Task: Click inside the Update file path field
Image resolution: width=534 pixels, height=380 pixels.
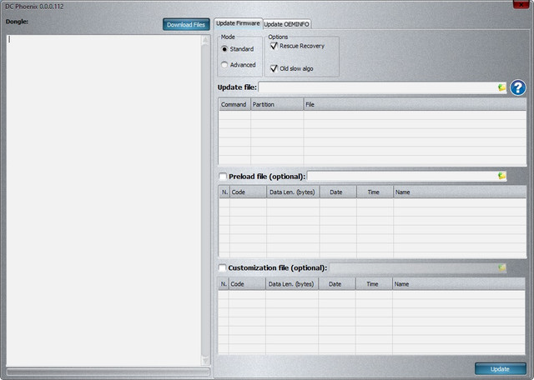Action: [x=377, y=87]
